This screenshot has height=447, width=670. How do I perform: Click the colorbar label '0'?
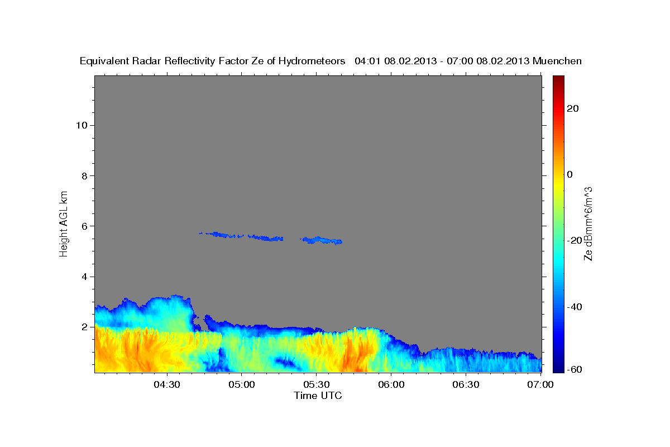pyautogui.click(x=569, y=174)
